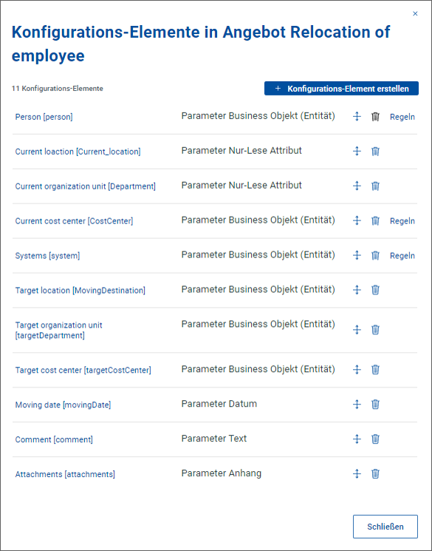Delete the Target cost center element
Viewport: 432px width, 551px height.
[x=375, y=369]
